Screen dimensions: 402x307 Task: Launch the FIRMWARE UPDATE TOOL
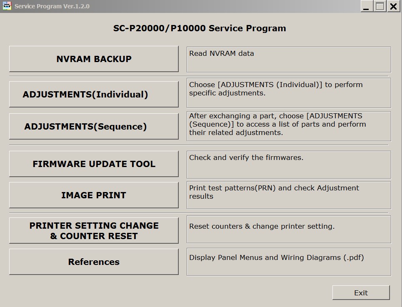[94, 164]
